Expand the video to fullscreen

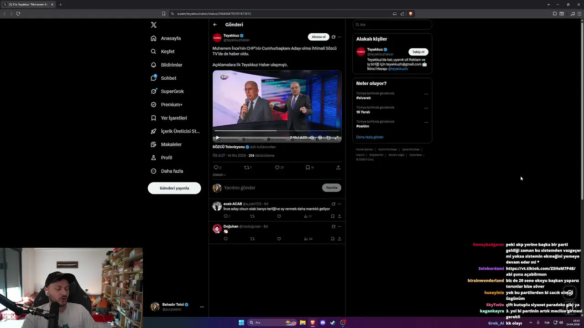tap(337, 138)
